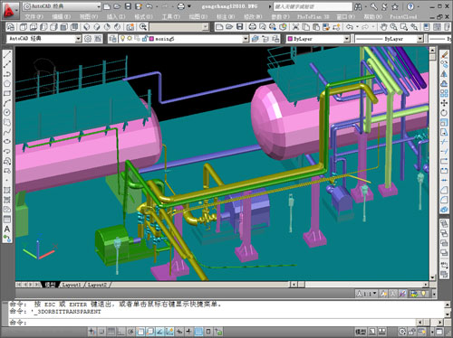
Task: Switch to the Layout2 tab
Action: click(97, 285)
